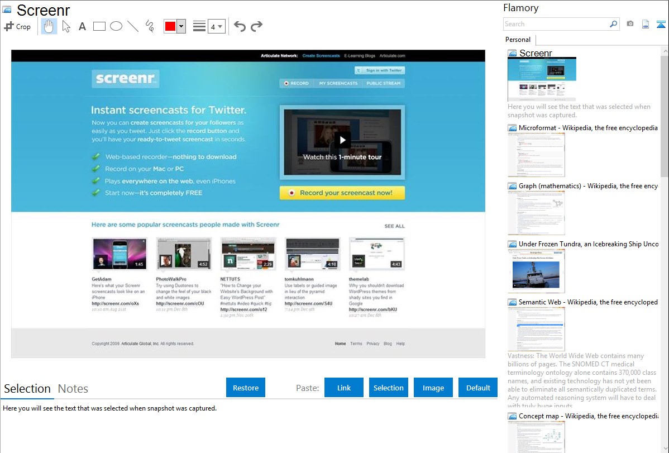Click the Image paste button
Viewport: 669px width, 453px height.
point(433,388)
